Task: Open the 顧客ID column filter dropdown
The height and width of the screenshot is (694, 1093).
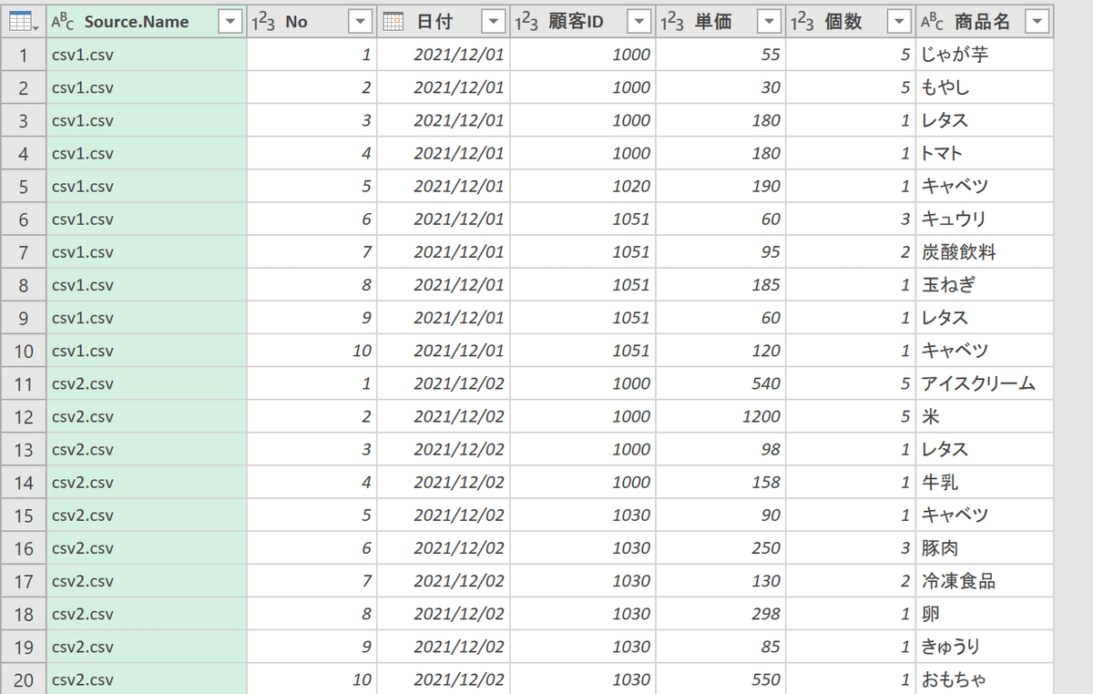Action: pyautogui.click(x=640, y=22)
